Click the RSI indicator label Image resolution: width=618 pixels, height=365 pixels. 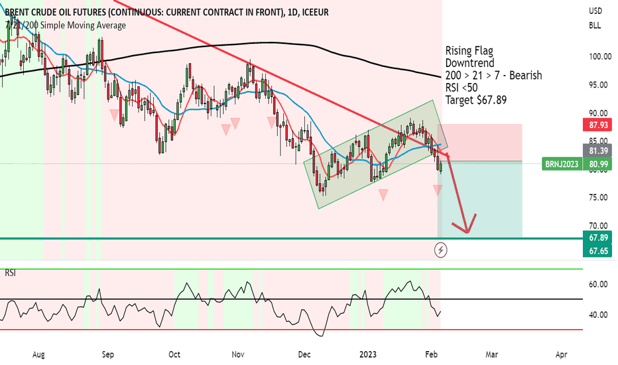[10, 273]
